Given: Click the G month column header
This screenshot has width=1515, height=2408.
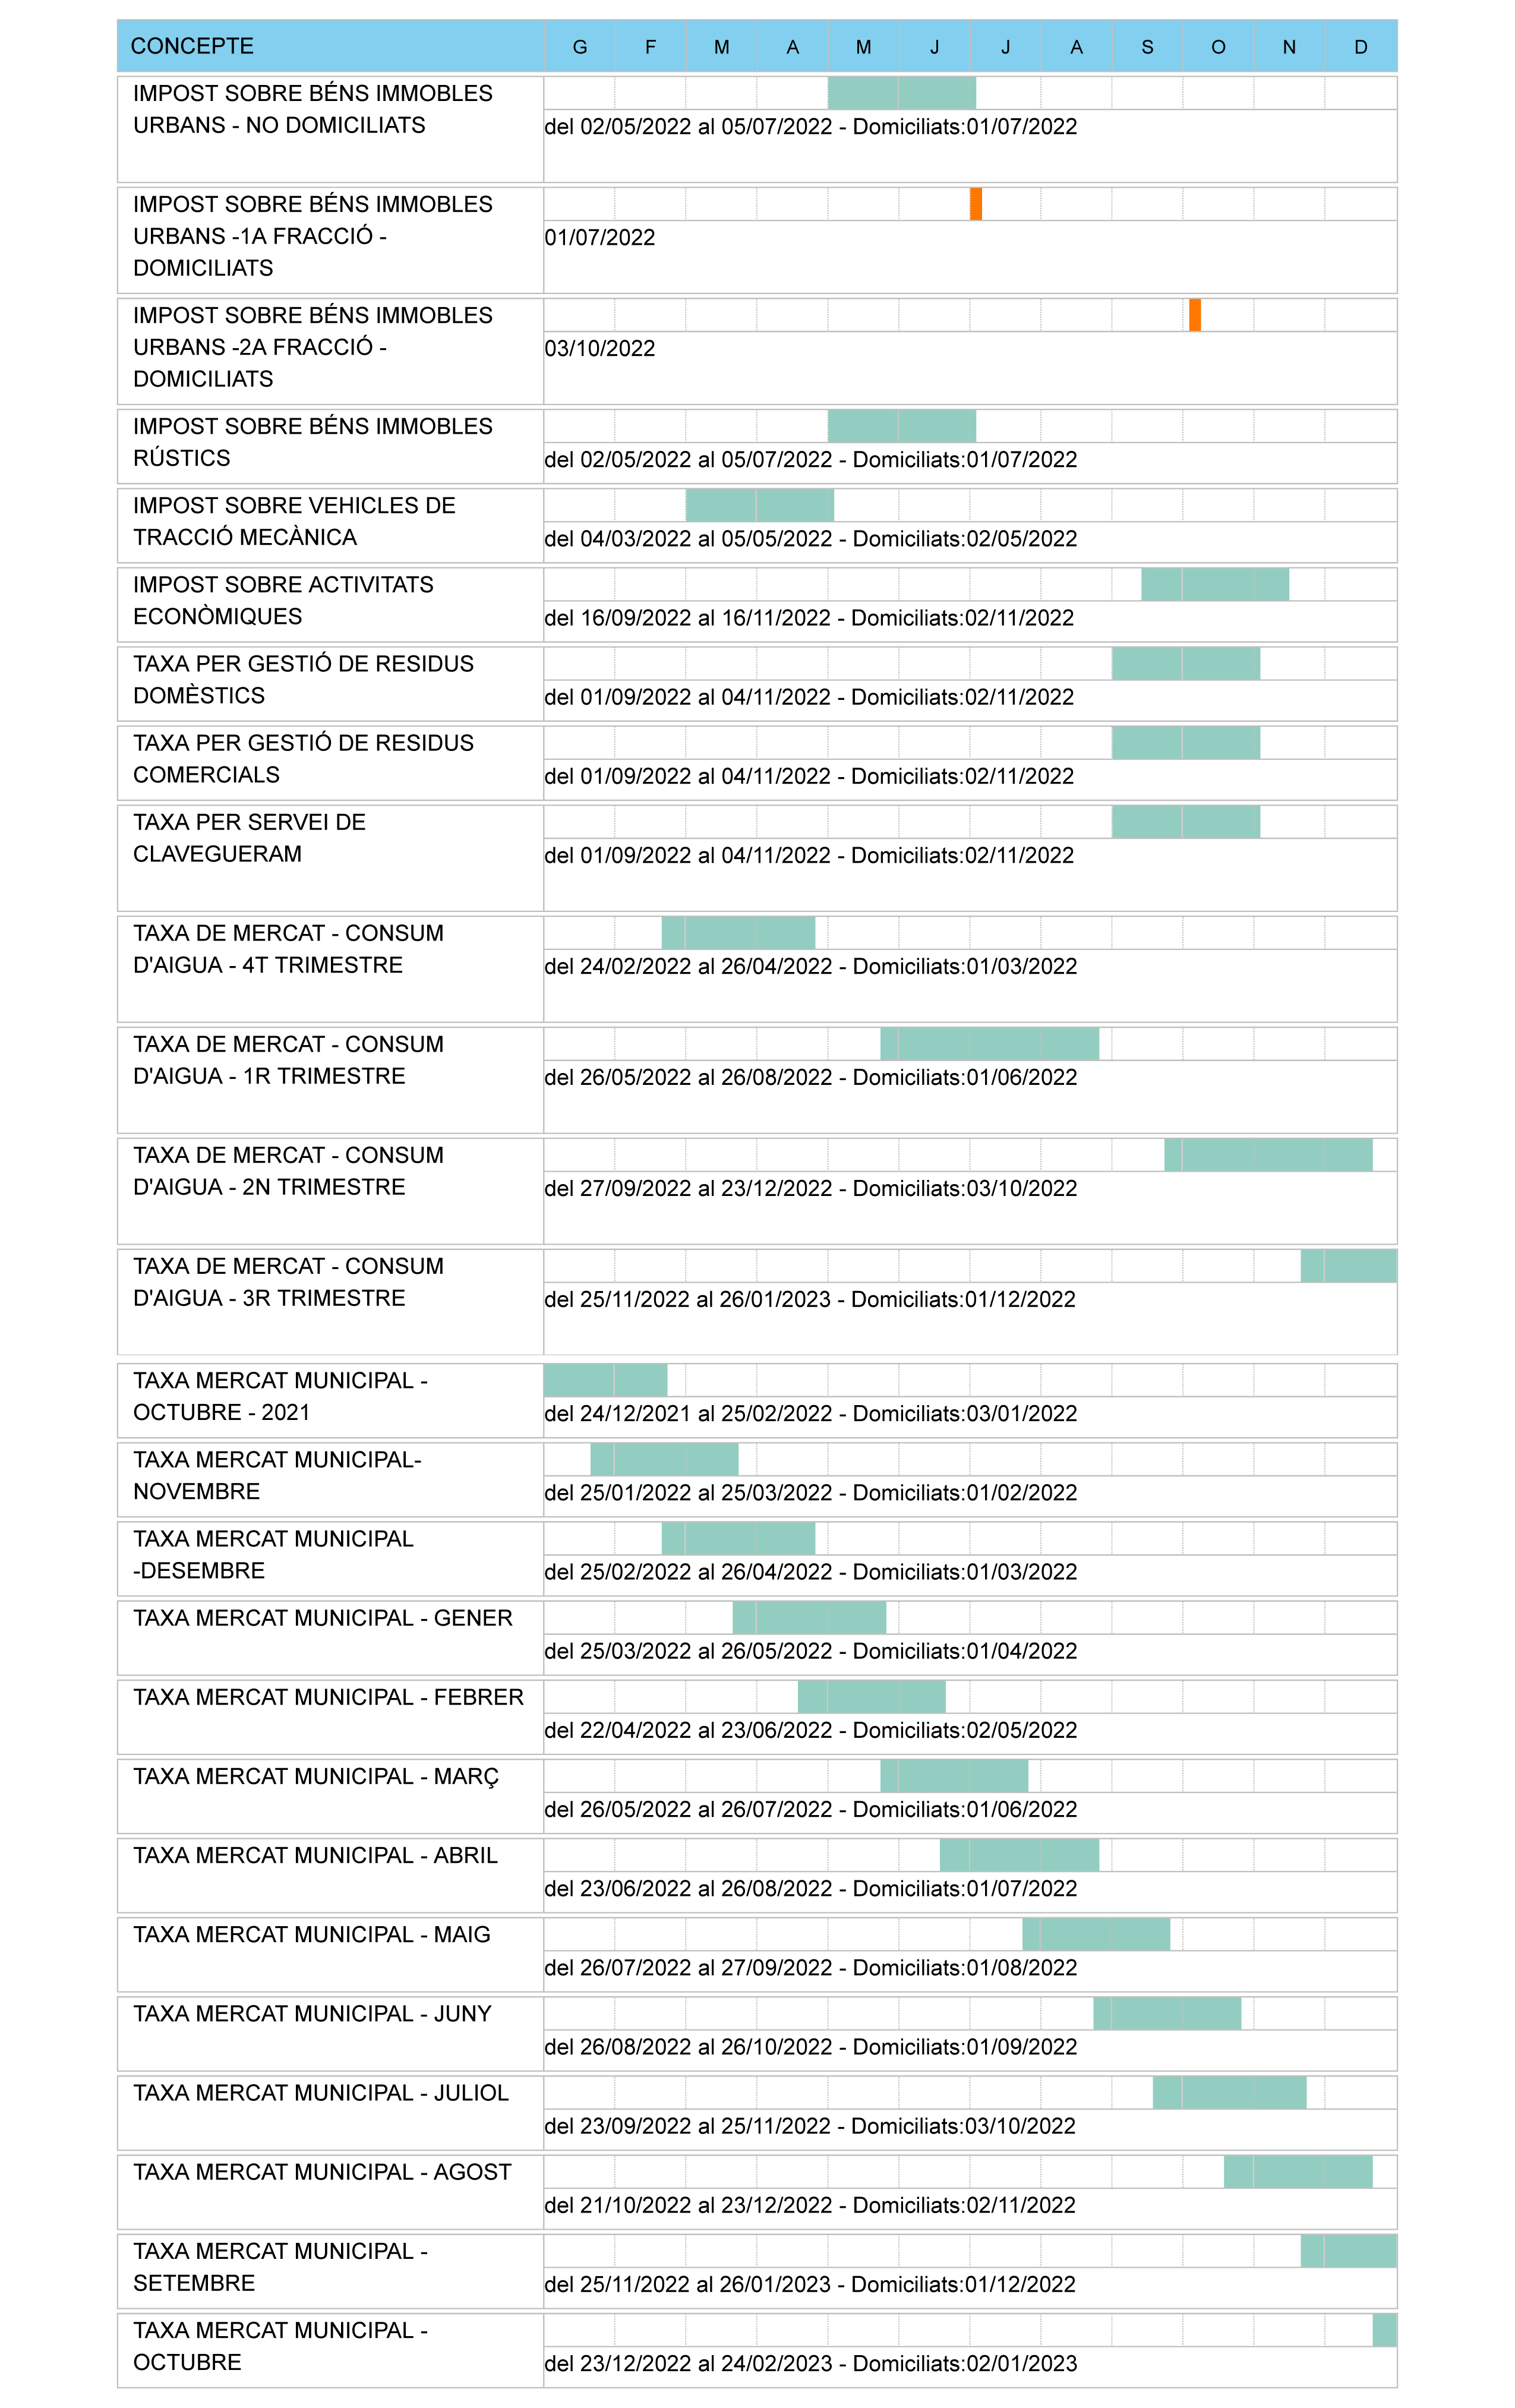Looking at the screenshot, I should (x=579, y=47).
